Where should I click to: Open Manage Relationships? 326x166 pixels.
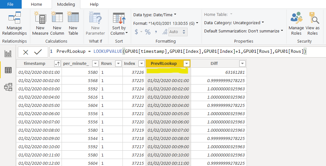coord(14,24)
